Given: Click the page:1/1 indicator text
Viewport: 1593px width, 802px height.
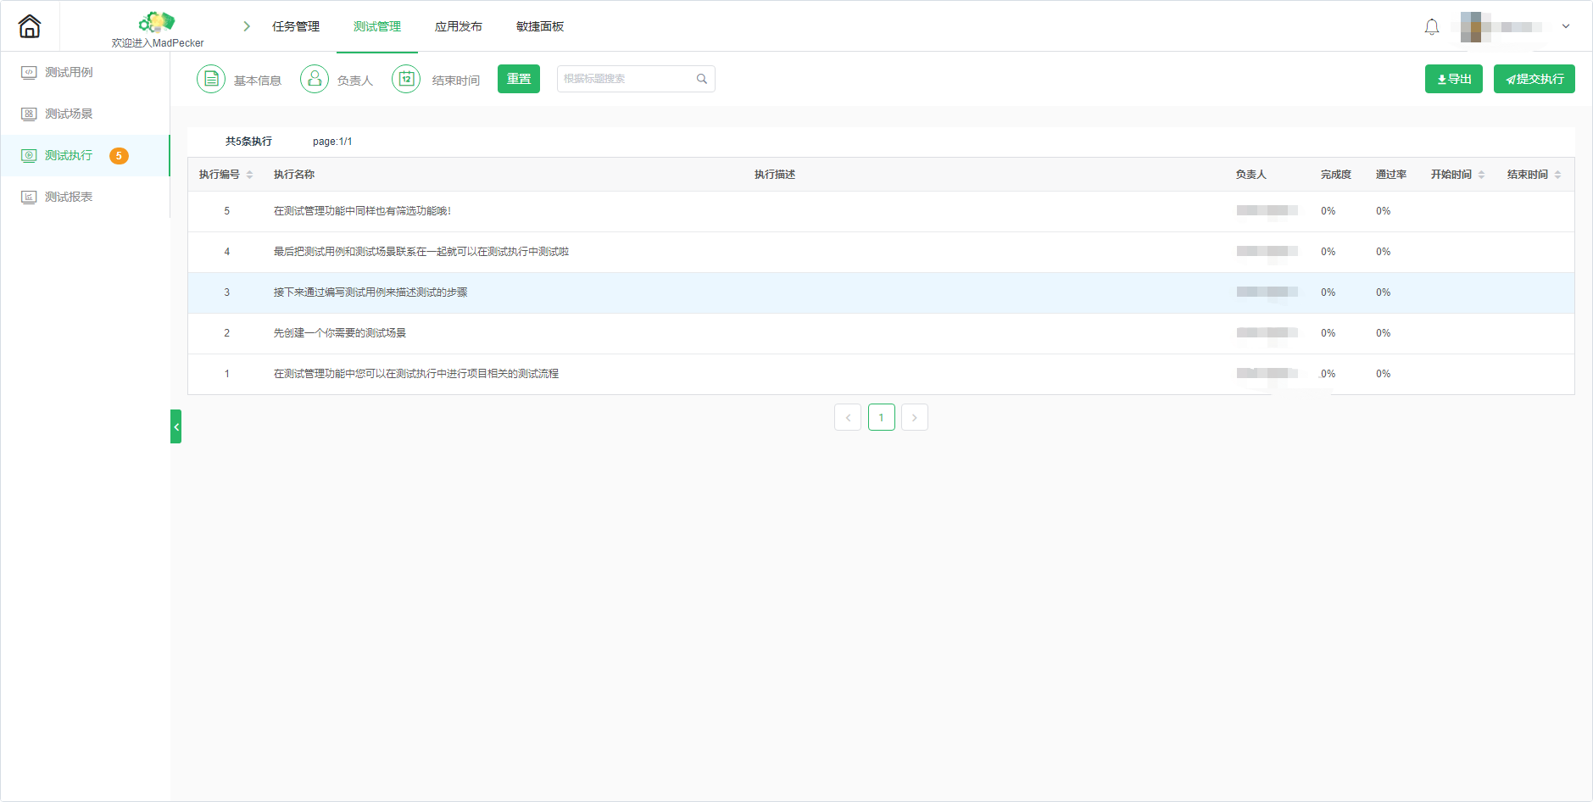Looking at the screenshot, I should coord(332,142).
